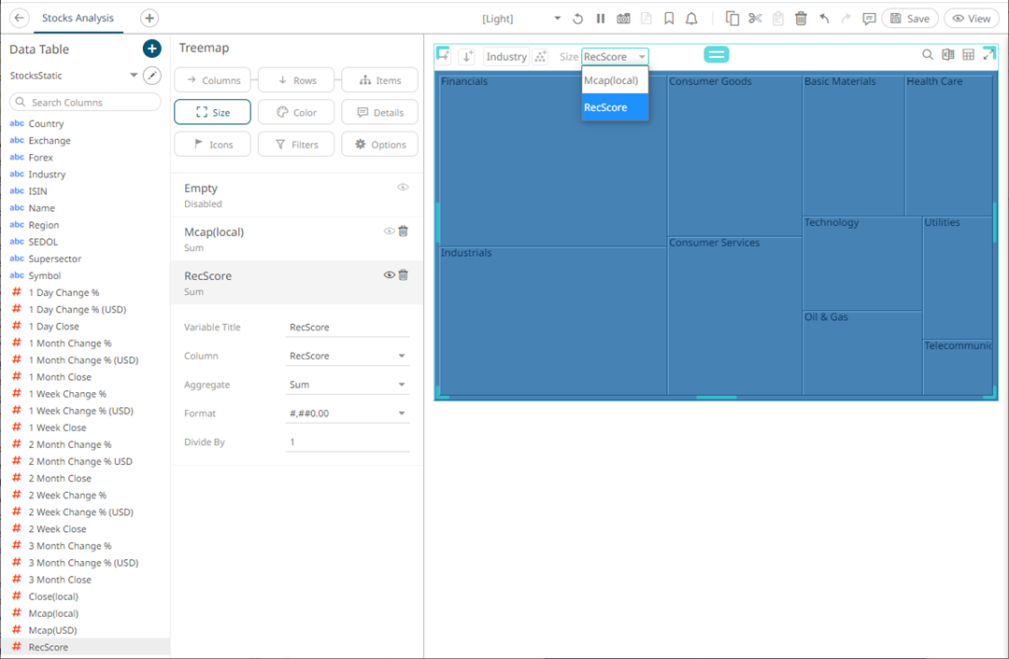Go back using the back arrow button
Screen dimensions: 1009x659
coord(20,18)
